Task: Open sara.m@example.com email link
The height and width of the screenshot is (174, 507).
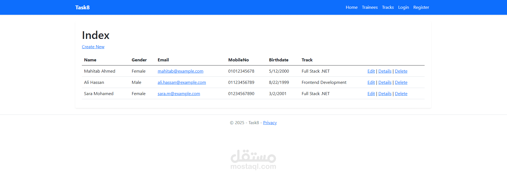Action: pyautogui.click(x=179, y=94)
